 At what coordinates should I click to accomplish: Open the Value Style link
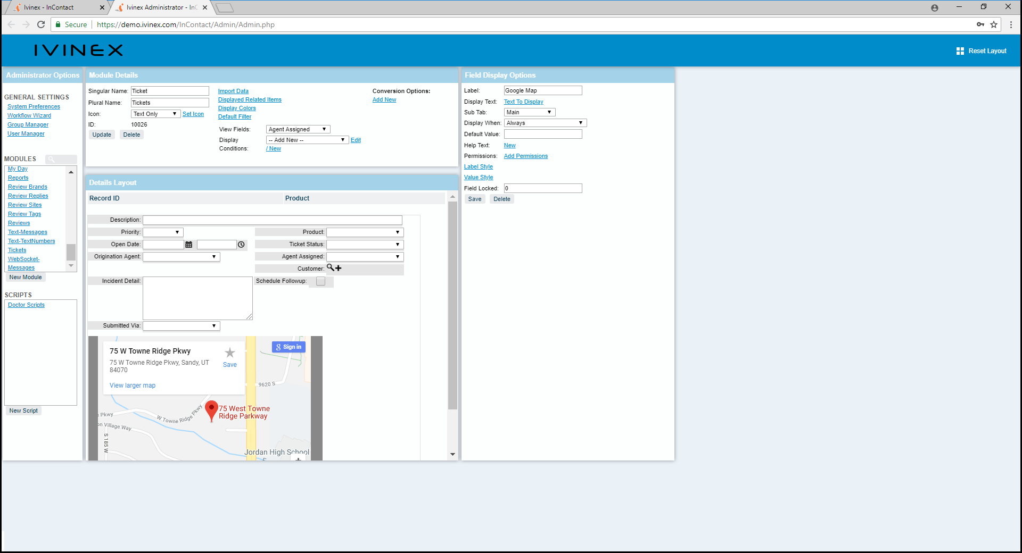(479, 178)
